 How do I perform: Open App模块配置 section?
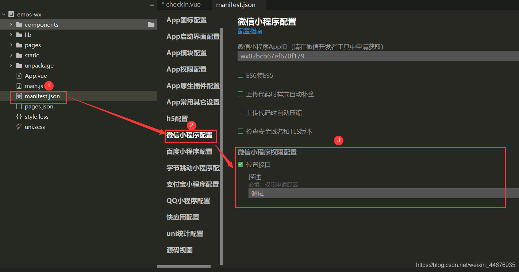click(x=187, y=53)
